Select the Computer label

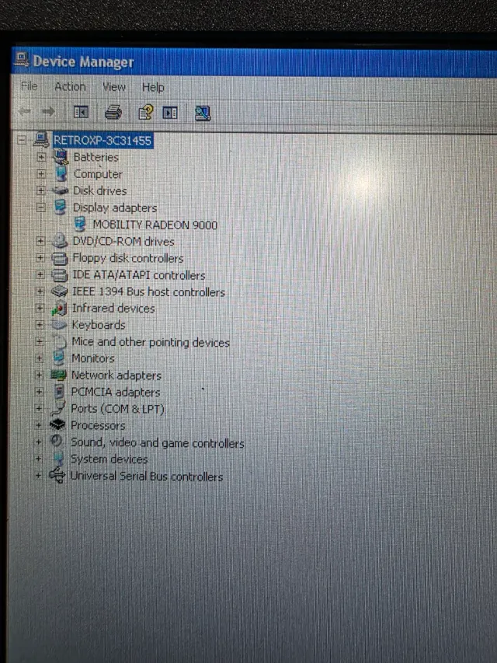click(x=98, y=174)
